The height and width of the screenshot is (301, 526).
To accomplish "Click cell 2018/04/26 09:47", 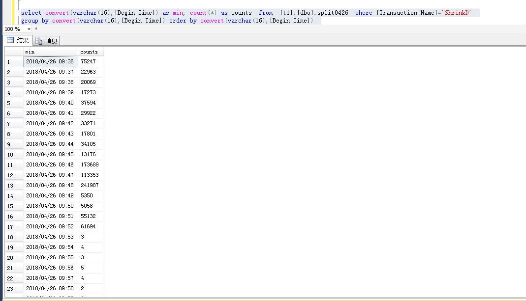I will click(x=51, y=175).
